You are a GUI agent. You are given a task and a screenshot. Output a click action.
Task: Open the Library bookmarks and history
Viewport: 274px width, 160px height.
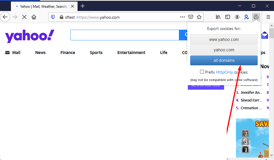coord(218,17)
